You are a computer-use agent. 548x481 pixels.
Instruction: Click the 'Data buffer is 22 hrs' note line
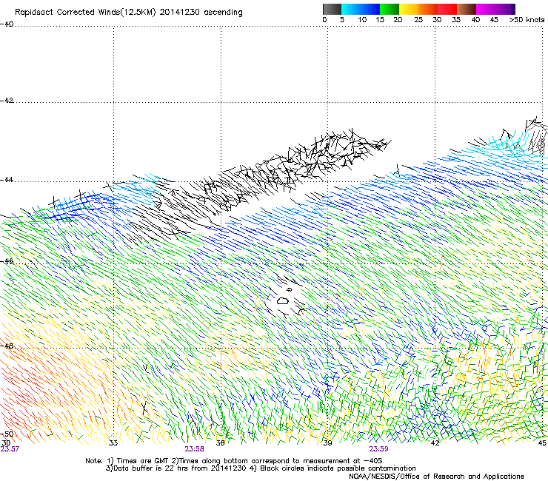pyautogui.click(x=261, y=468)
